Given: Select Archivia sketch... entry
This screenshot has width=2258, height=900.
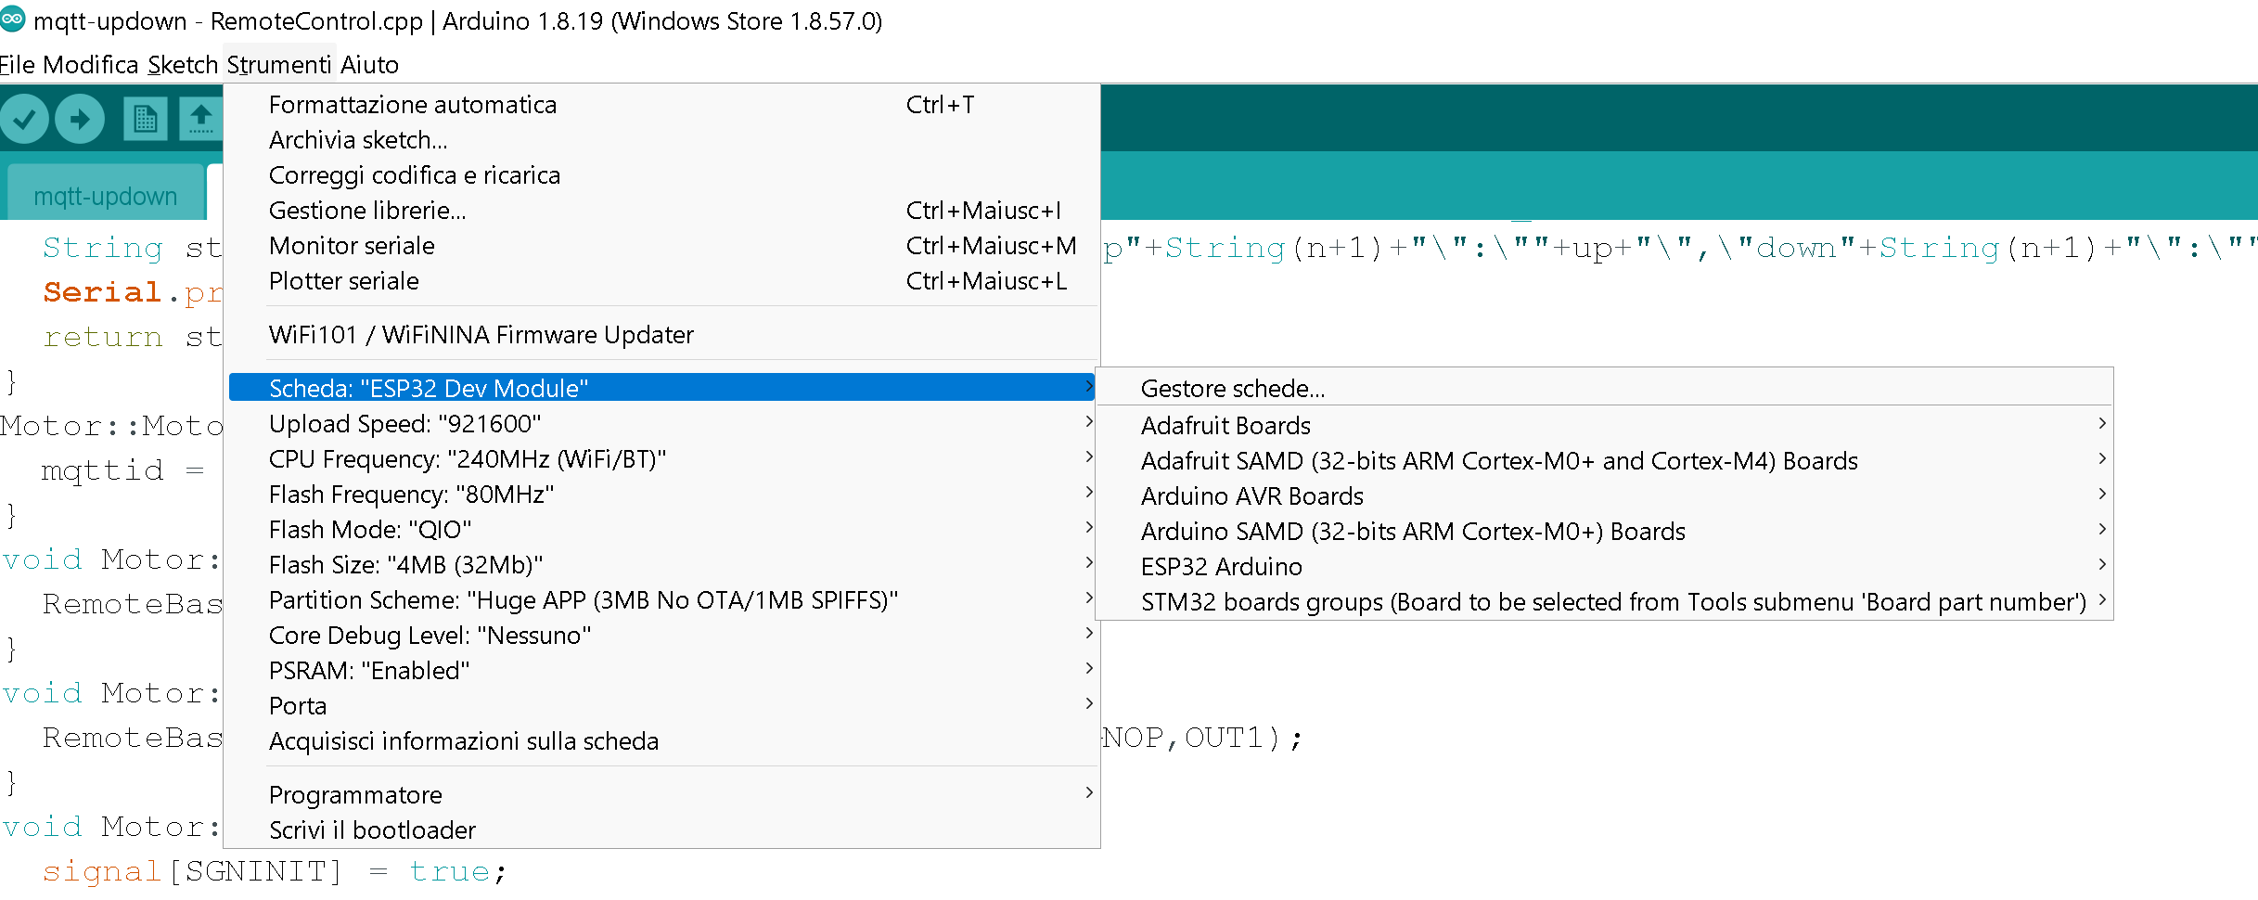Looking at the screenshot, I should [661, 140].
